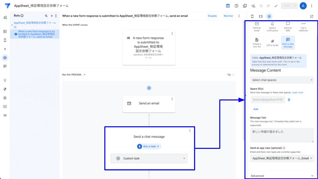Delete the Space ID entry with trash icon

[x=289, y=100]
